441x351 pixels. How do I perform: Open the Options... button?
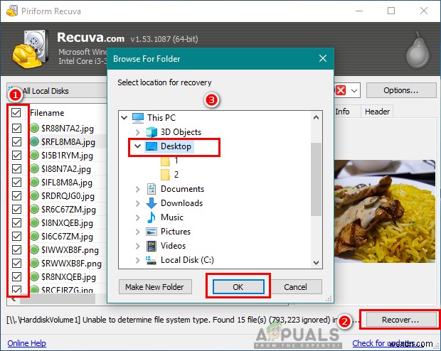click(x=400, y=90)
